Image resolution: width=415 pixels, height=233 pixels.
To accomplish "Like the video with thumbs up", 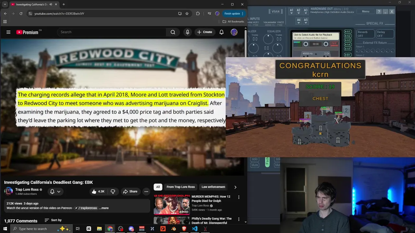I will [x=98, y=192].
